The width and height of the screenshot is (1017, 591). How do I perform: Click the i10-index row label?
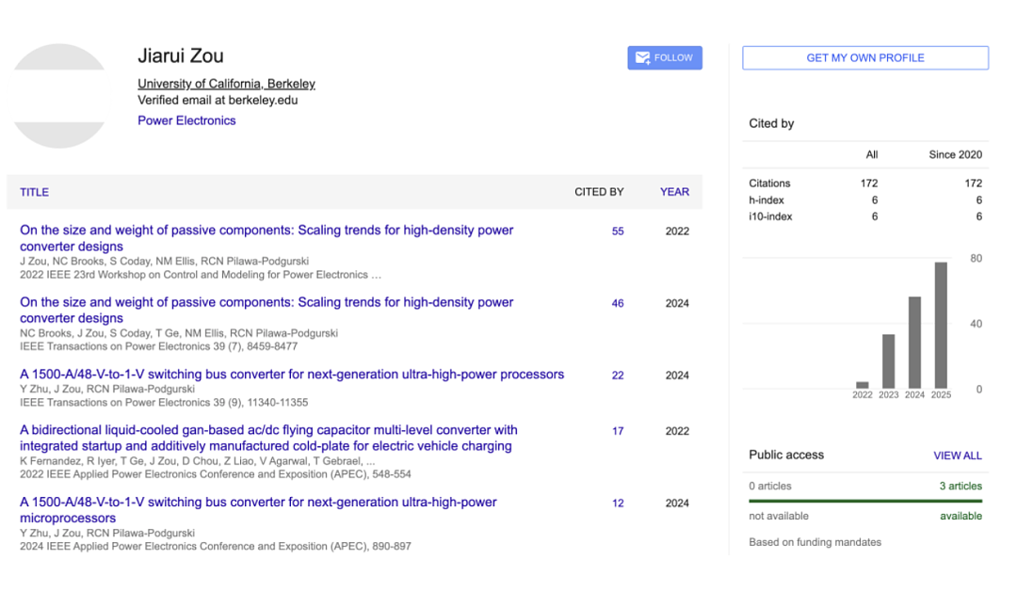click(770, 216)
